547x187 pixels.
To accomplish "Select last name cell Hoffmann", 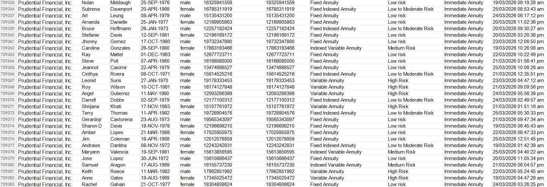I will 120,29.
